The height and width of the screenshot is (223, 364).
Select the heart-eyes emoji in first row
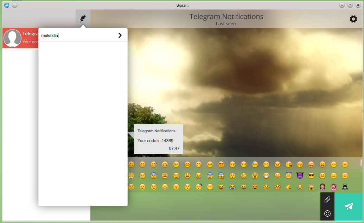pos(221,164)
